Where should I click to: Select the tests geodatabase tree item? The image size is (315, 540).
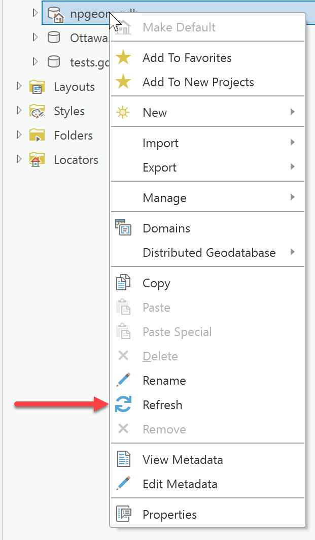tap(89, 62)
